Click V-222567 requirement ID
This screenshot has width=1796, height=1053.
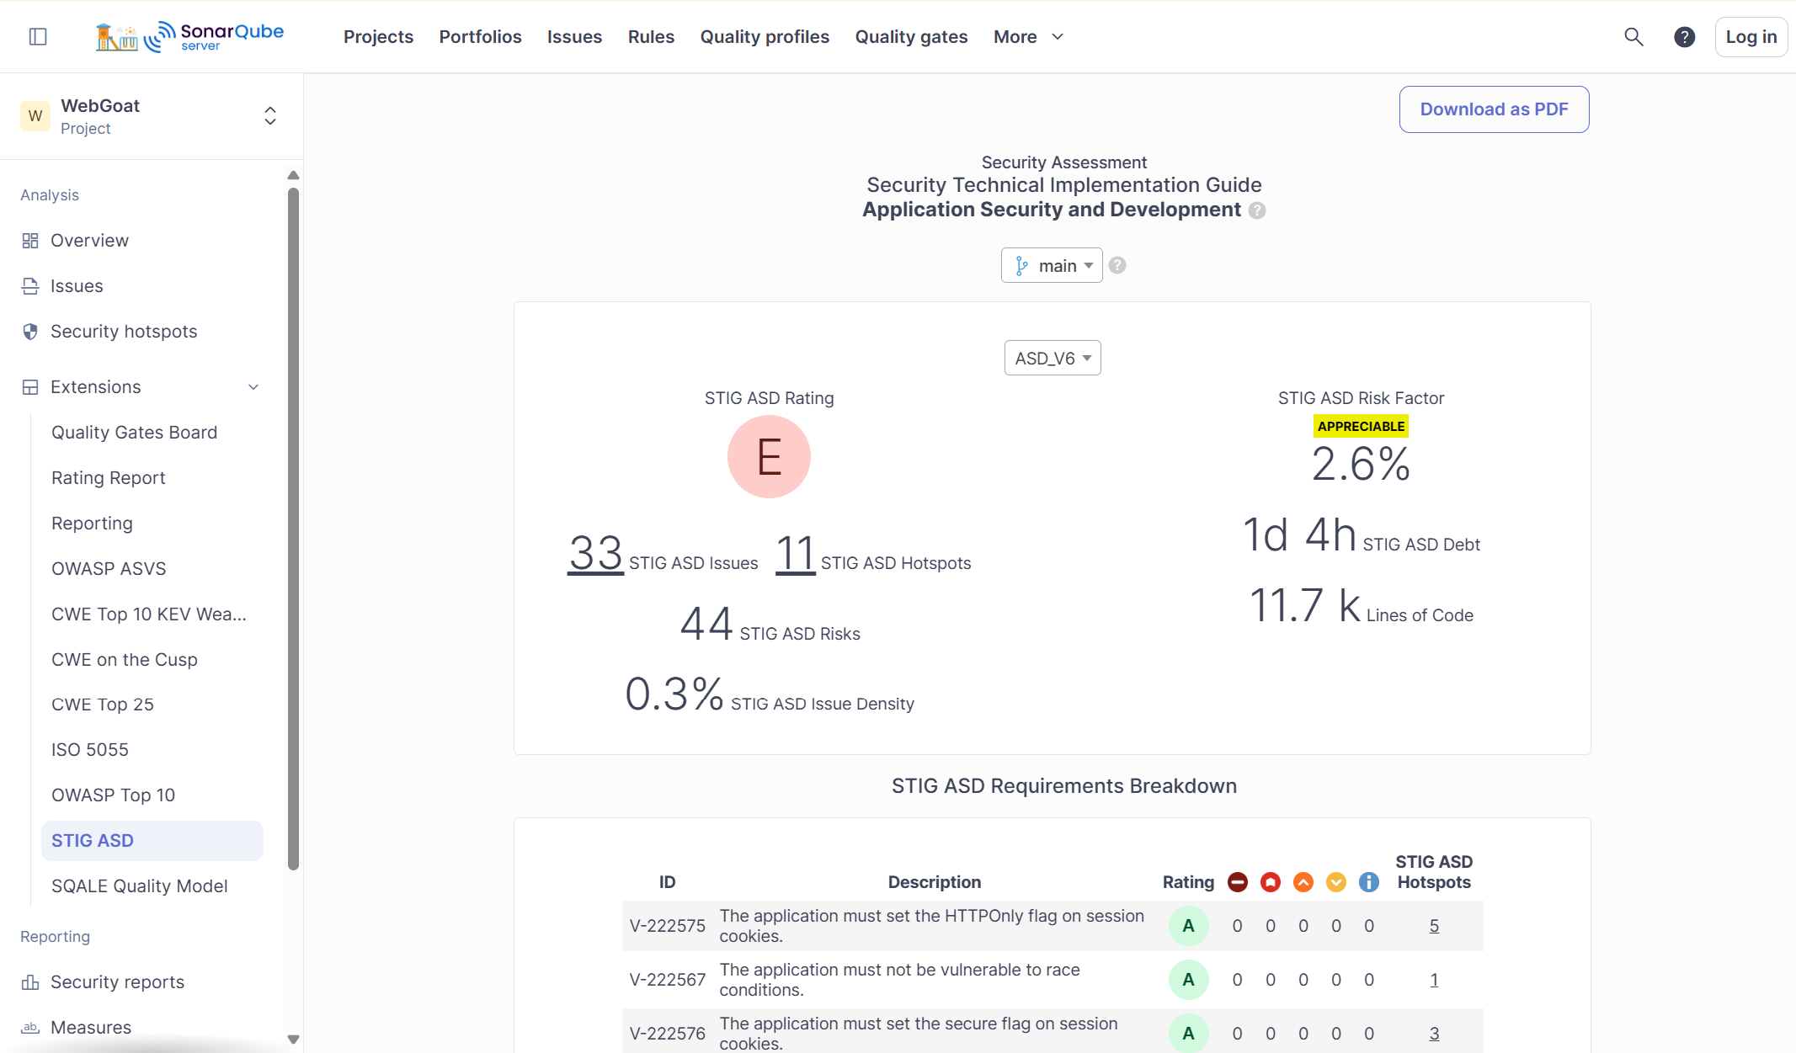click(668, 980)
